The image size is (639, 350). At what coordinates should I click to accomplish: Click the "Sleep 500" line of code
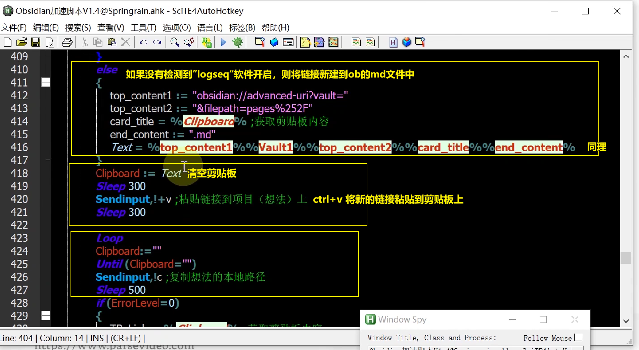click(121, 290)
